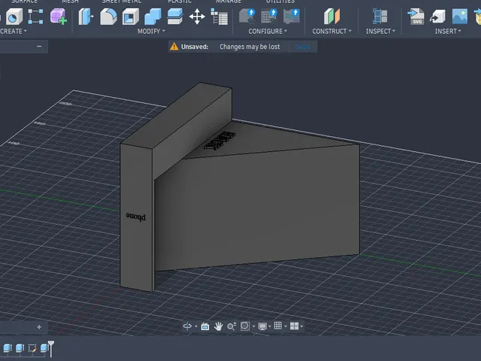Select the Shell tool

point(131,17)
